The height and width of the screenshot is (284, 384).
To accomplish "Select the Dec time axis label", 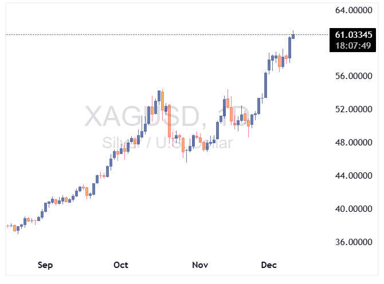I will click(269, 265).
